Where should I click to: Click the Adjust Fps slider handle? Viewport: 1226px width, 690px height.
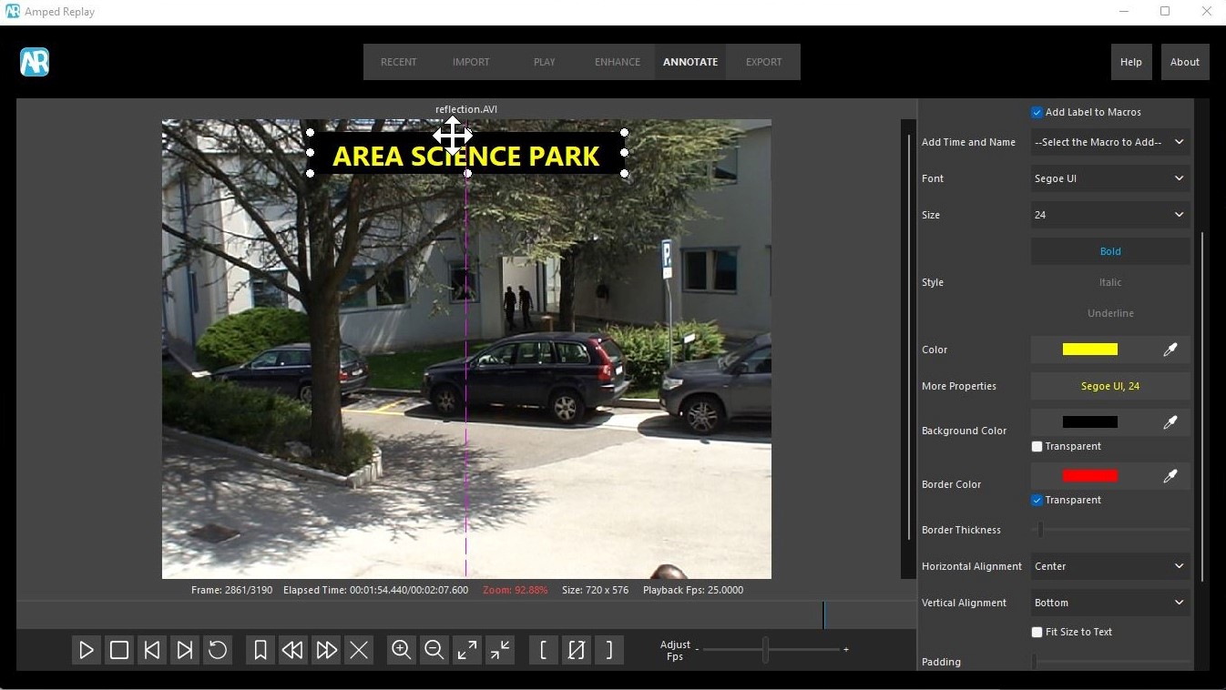click(765, 649)
